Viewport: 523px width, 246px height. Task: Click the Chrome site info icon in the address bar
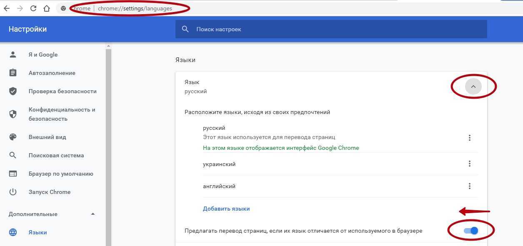[63, 8]
